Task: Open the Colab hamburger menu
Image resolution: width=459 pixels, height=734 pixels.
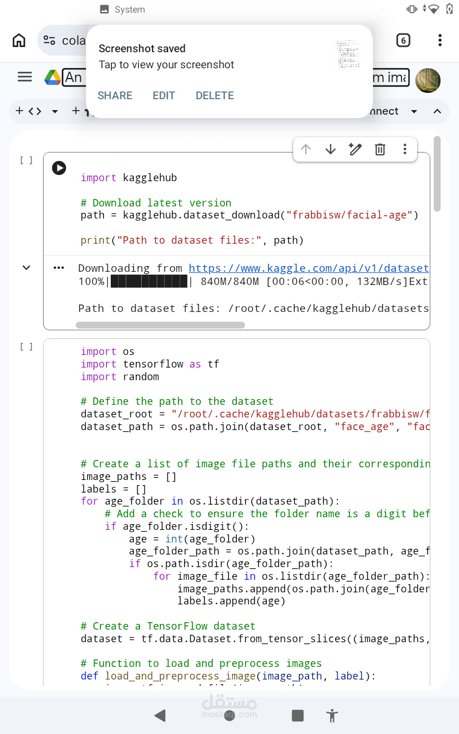Action: coord(25,77)
